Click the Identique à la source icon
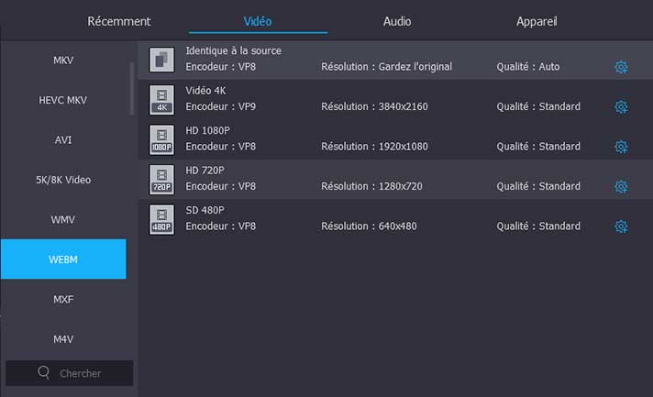 tap(161, 60)
